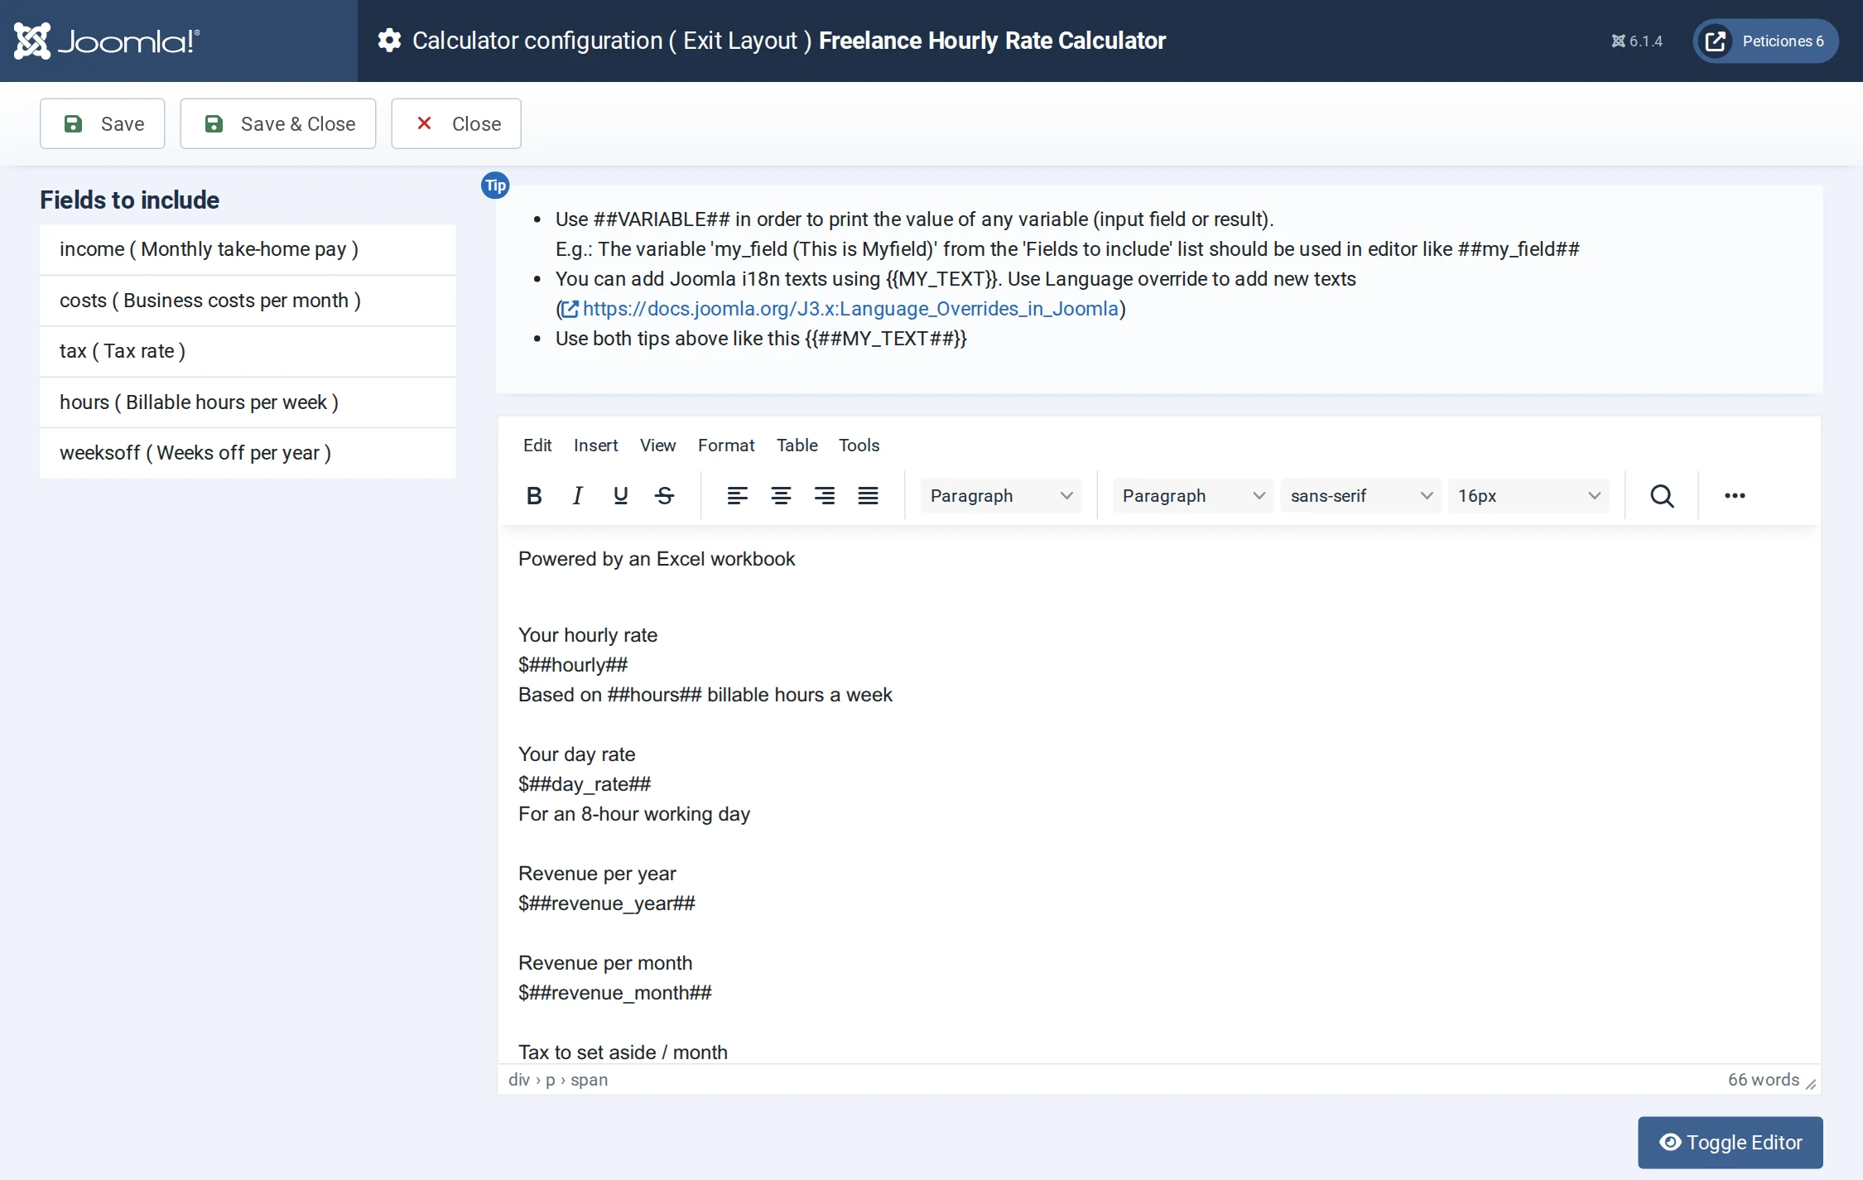The image size is (1863, 1180).
Task: Click the $##revenue_year## line in editor
Action: [607, 903]
